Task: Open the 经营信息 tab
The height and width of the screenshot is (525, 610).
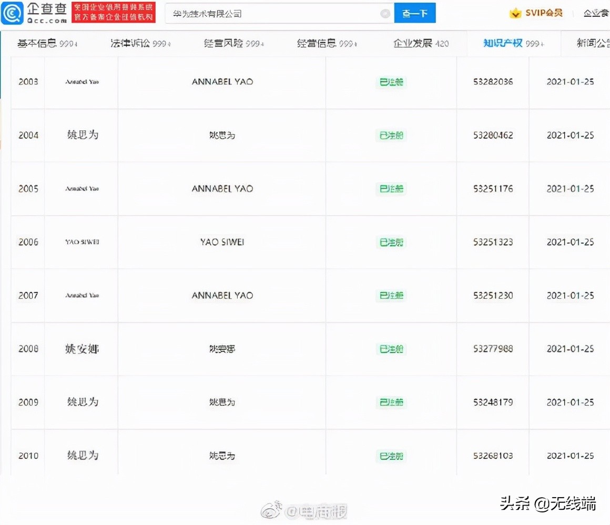Action: click(327, 43)
